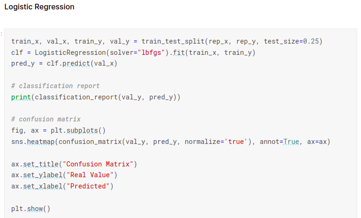
Task: Click the LogisticRegression class name
Action: coord(62,53)
